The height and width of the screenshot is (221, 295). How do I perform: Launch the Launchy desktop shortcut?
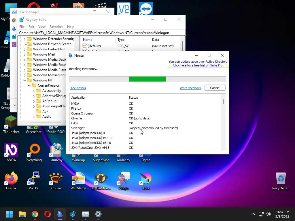56,152
